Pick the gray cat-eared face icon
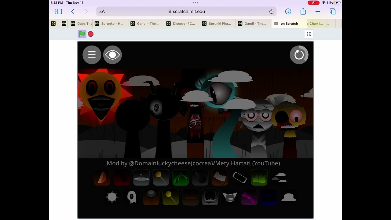This screenshot has width=391, height=220. tap(230, 197)
